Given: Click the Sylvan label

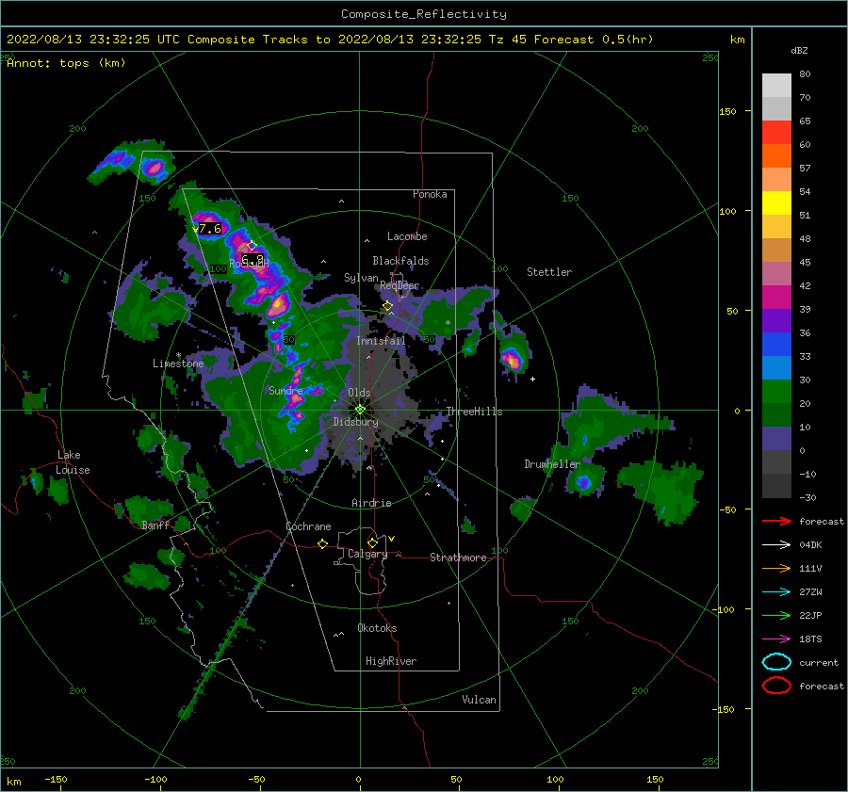Looking at the screenshot, I should point(361,278).
